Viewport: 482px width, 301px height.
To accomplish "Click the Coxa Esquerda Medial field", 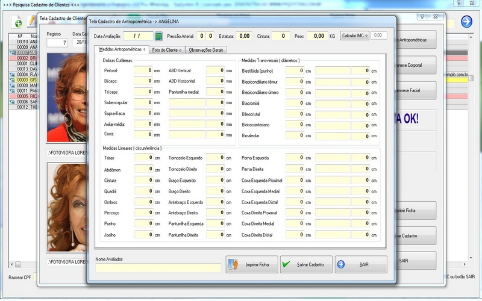I will click(x=295, y=191).
